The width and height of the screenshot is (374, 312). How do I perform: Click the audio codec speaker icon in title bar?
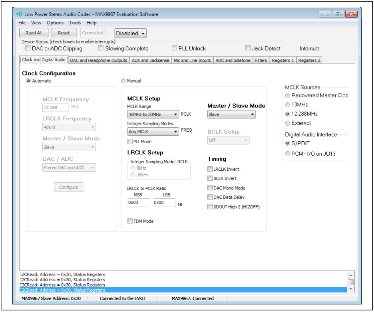click(18, 14)
